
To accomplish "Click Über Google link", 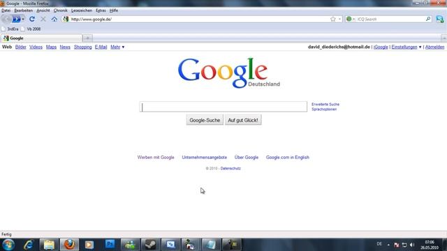I will 247,158.
